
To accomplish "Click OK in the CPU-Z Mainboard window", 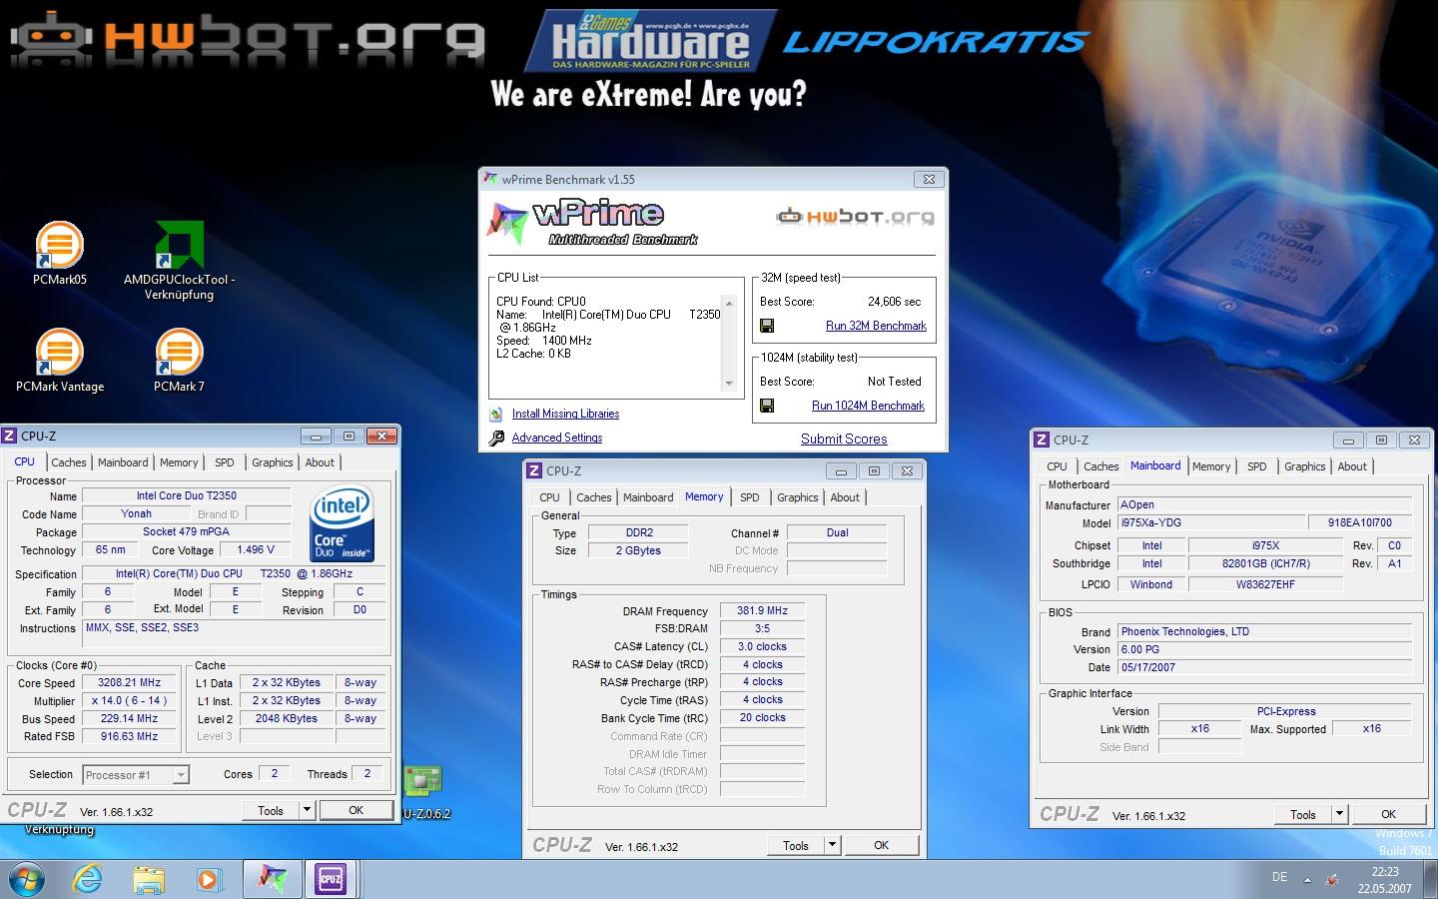I will coord(1388,814).
